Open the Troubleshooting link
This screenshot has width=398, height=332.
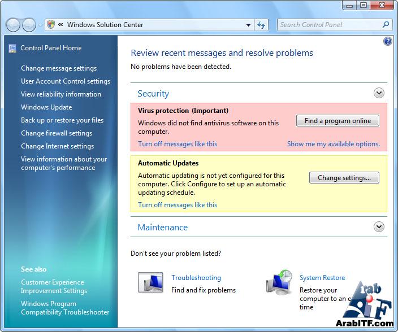196,278
